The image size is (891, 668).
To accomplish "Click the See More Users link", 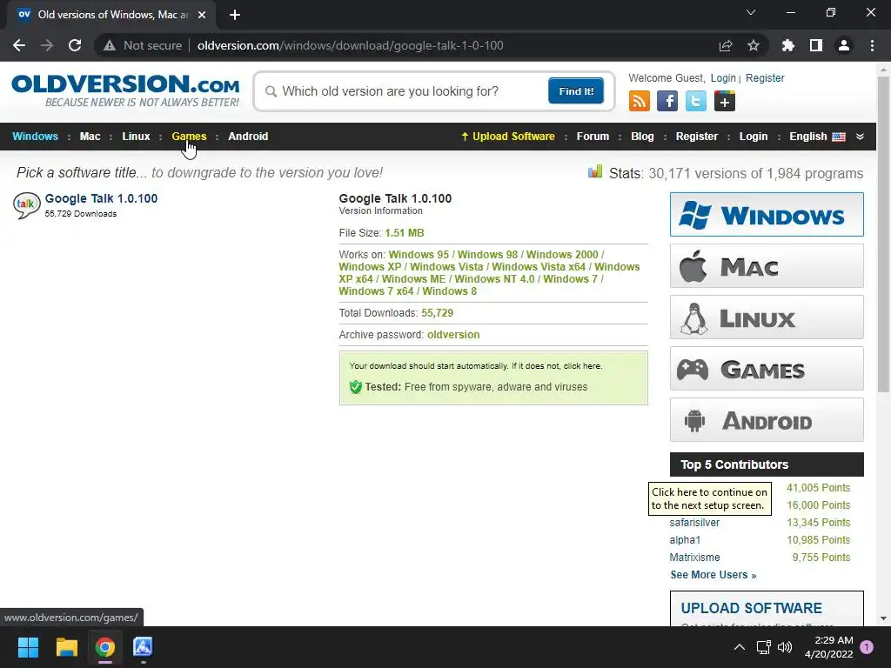I will (713, 575).
